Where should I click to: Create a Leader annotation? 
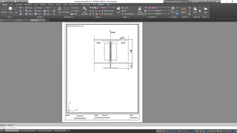(x=75, y=11)
